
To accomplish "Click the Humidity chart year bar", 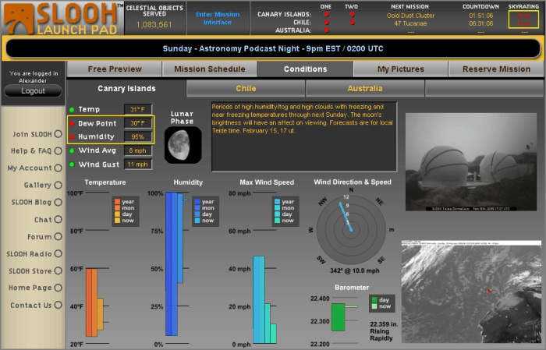I will pos(168,263).
